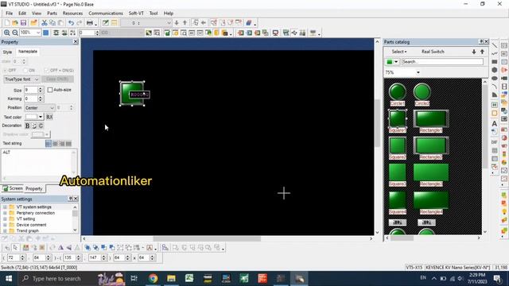Viewport: 509px width, 286px height.
Task: Open Chrome from the taskbar
Action: click(153, 279)
